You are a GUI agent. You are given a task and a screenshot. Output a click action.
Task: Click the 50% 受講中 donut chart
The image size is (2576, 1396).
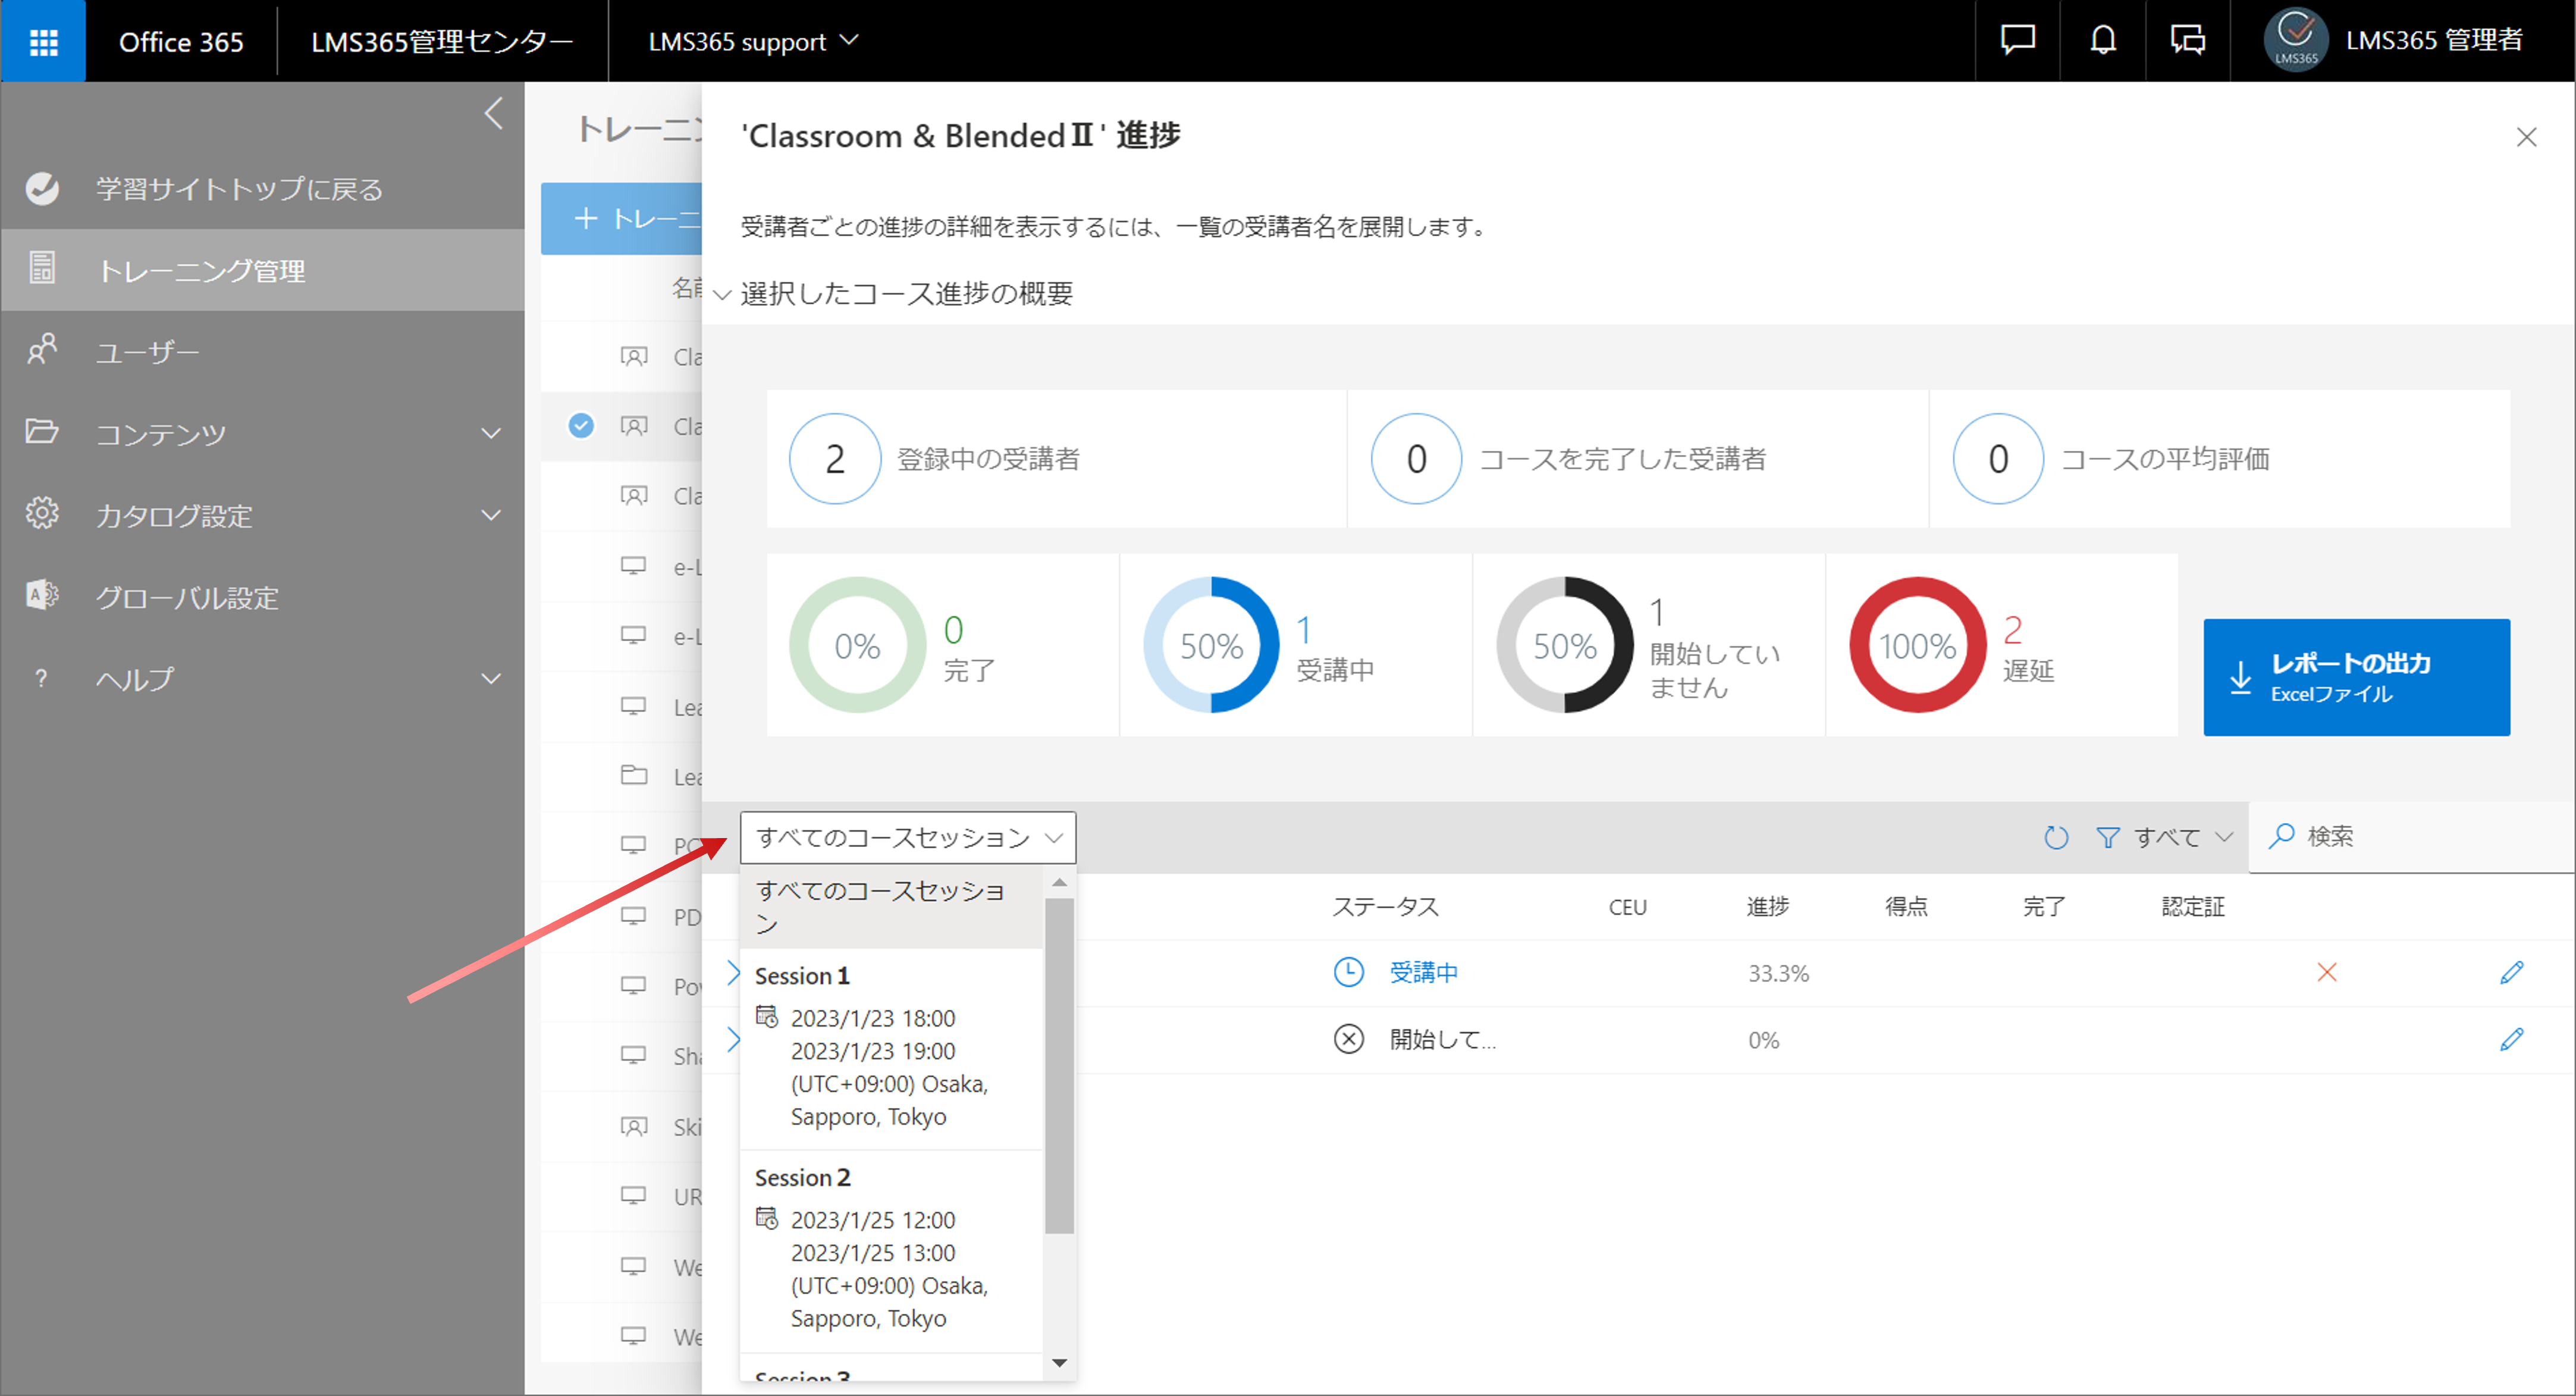1211,645
